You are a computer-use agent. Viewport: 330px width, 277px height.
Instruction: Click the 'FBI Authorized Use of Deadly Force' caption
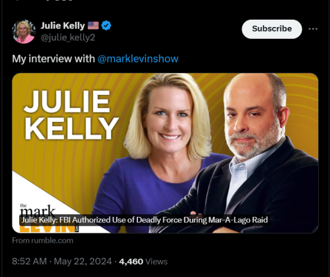pos(145,220)
